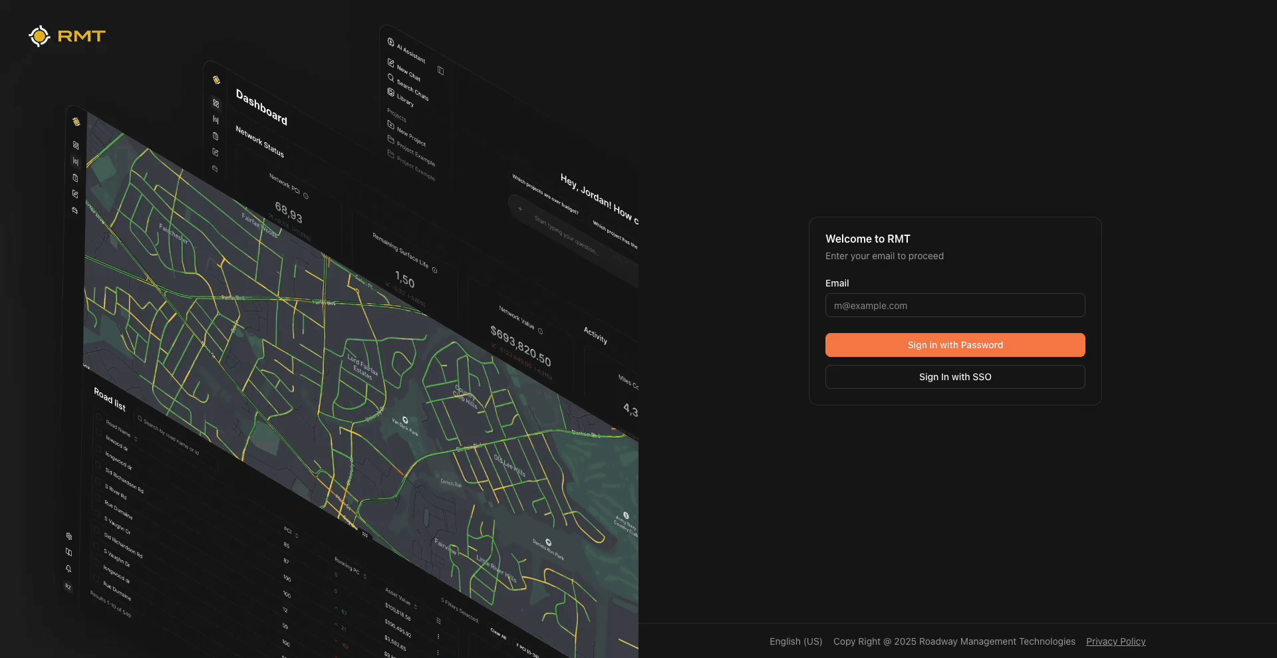Click the info icon beside Network PCI
Viewport: 1277px width, 658px height.
tap(306, 196)
